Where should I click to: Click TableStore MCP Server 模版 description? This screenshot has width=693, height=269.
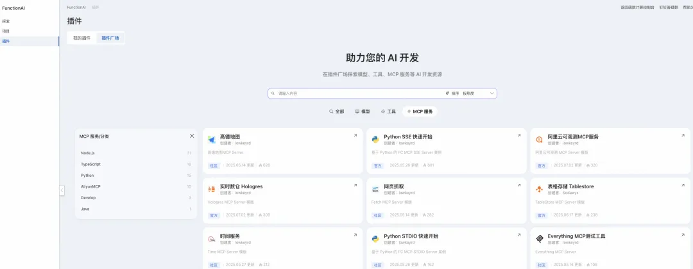tap(560, 202)
